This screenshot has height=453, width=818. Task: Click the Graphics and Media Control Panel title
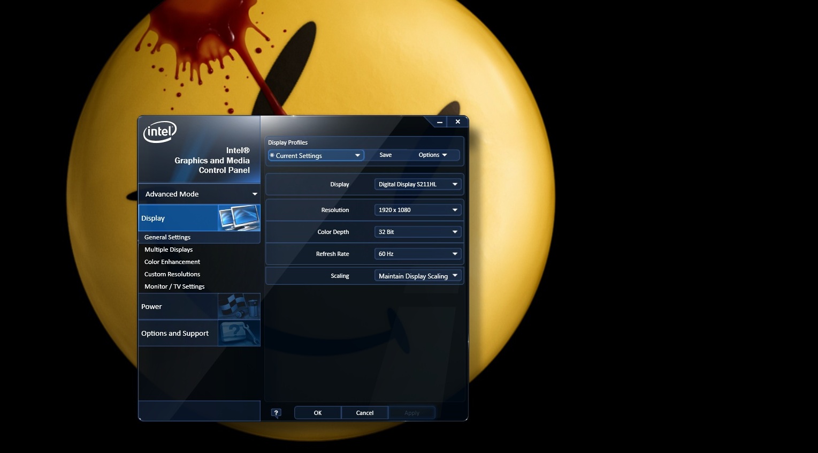point(212,160)
